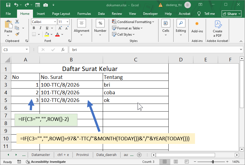Image resolution: width=245 pixels, height=165 pixels.
Task: Undo the last action
Action: [16, 5]
